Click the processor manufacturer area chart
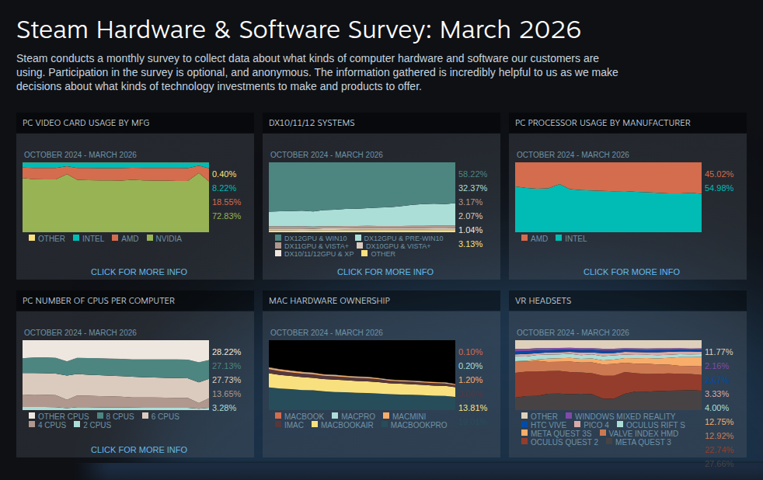The width and height of the screenshot is (763, 480). (x=608, y=197)
